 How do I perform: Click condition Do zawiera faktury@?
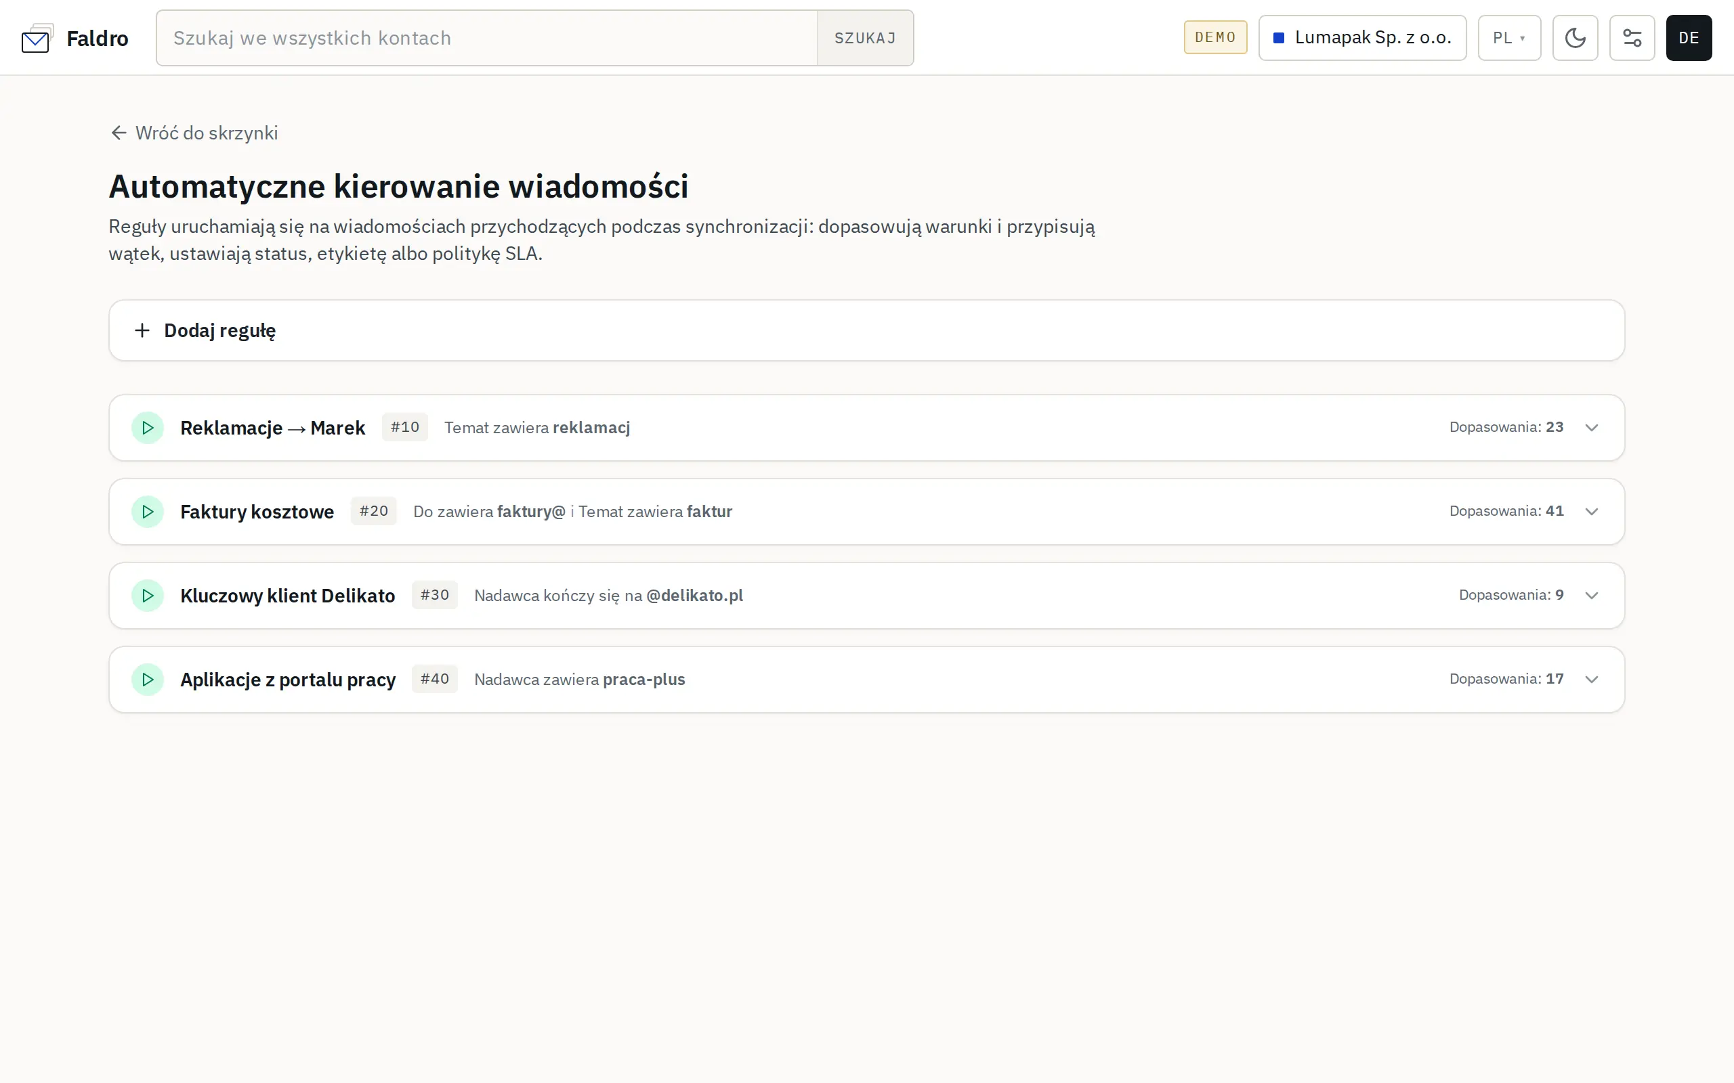pyautogui.click(x=488, y=512)
